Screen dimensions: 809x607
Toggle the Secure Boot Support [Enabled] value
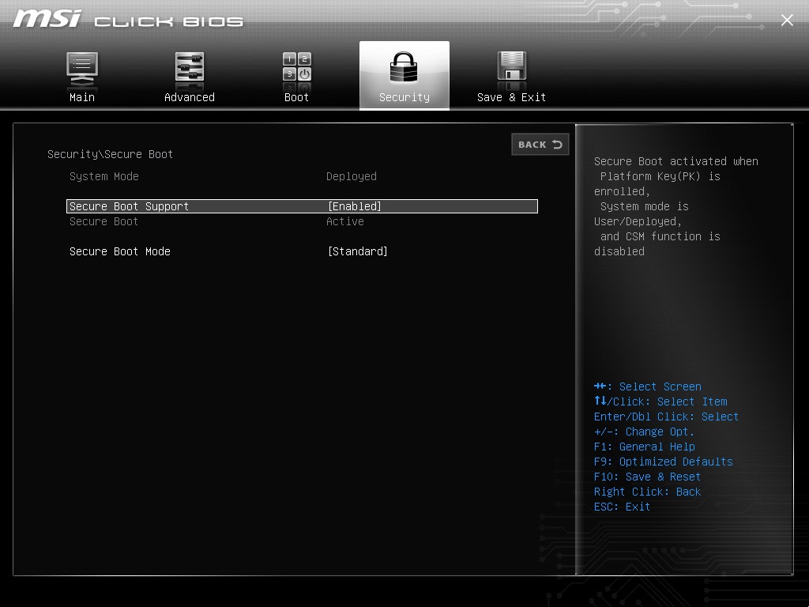point(355,206)
